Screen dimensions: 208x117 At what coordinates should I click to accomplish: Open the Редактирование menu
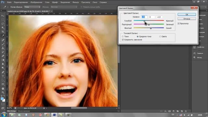(x=21, y=2)
